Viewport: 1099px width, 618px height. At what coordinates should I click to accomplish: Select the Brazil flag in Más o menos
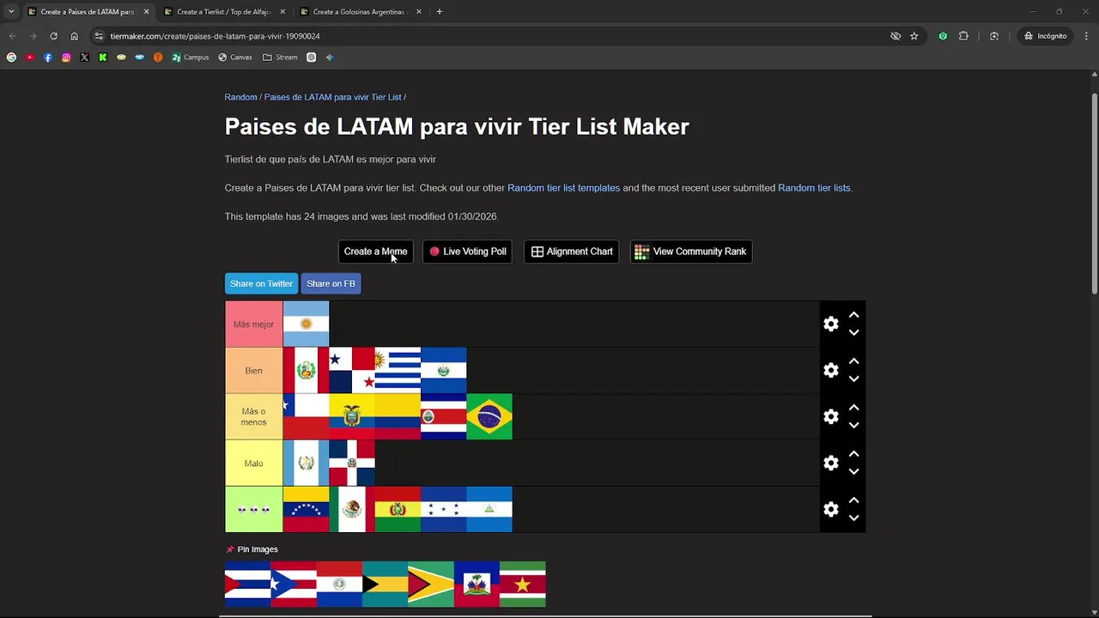tap(489, 417)
